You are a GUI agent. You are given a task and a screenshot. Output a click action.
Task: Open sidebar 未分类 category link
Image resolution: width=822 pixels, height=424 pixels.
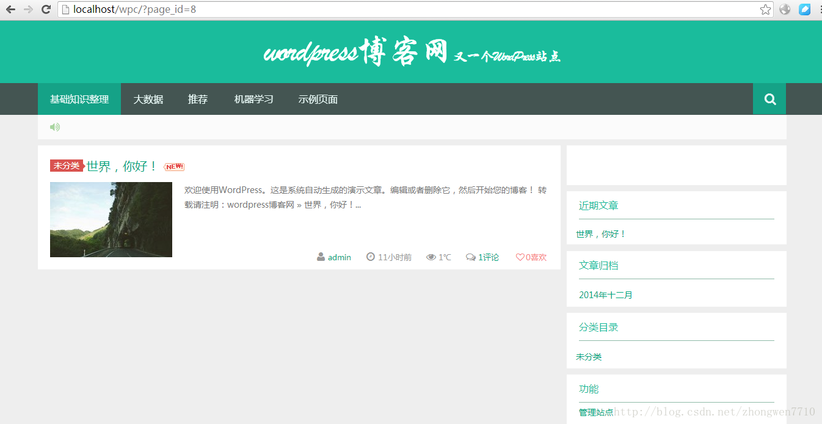[589, 357]
